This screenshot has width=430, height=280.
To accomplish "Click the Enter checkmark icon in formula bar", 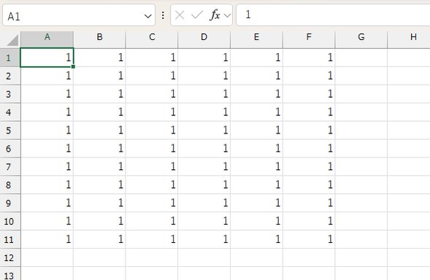I will [x=197, y=15].
